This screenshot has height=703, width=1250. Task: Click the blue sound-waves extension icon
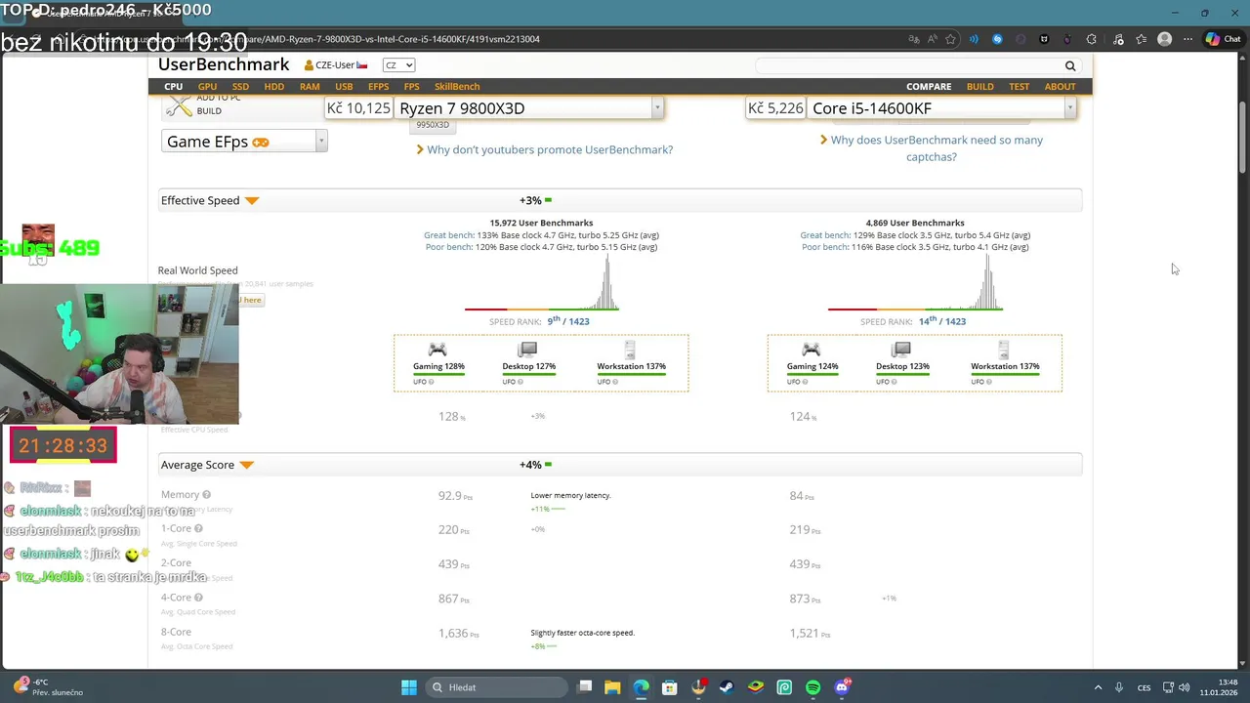(974, 39)
